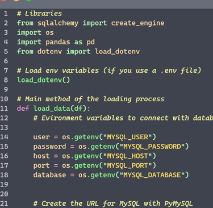The width and height of the screenshot is (213, 208).
Task: Place cursor on create_engine import text
Action: coord(137,23)
